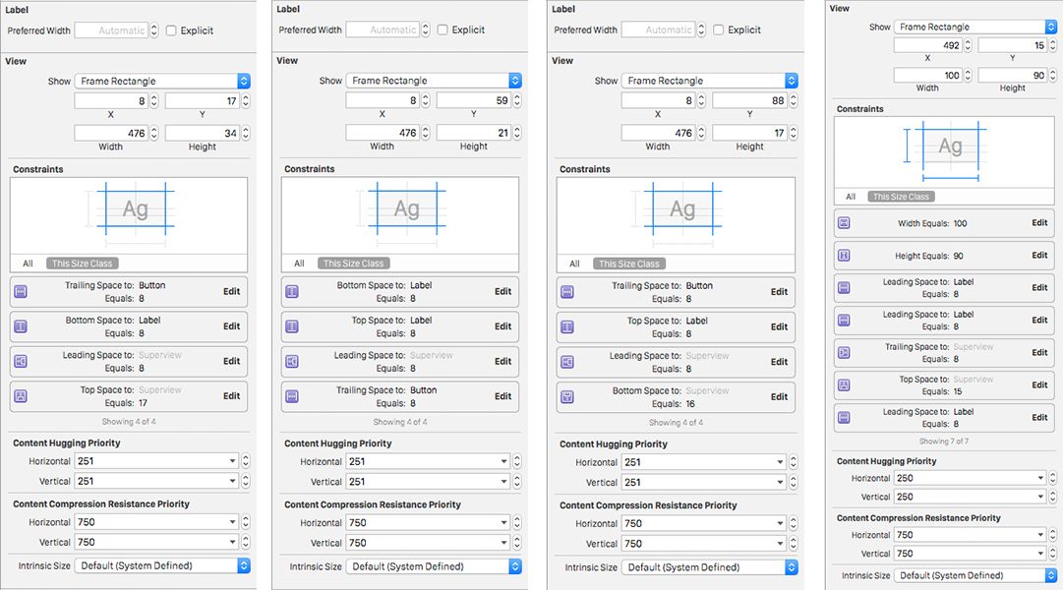Image resolution: width=1063 pixels, height=590 pixels.
Task: Click stepper next to Hugging Vertical 251, third panel
Action: tap(794, 482)
